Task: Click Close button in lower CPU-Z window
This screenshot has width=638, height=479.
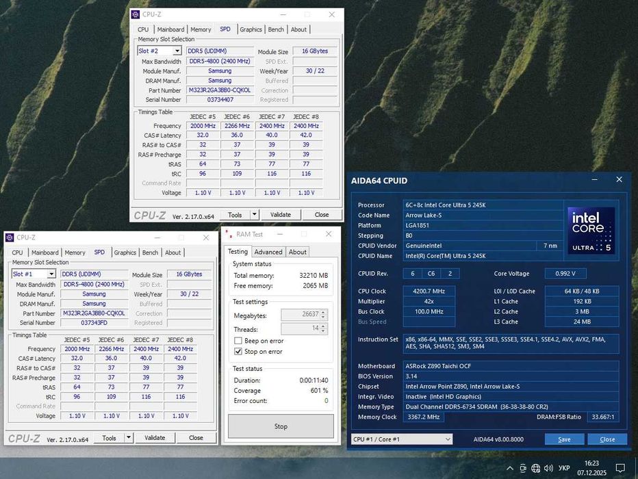Action: 196,438
